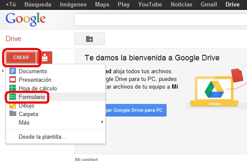Image resolution: width=247 pixels, height=161 pixels.
Task: Select Drive in the top bar
Action: click(232, 4)
